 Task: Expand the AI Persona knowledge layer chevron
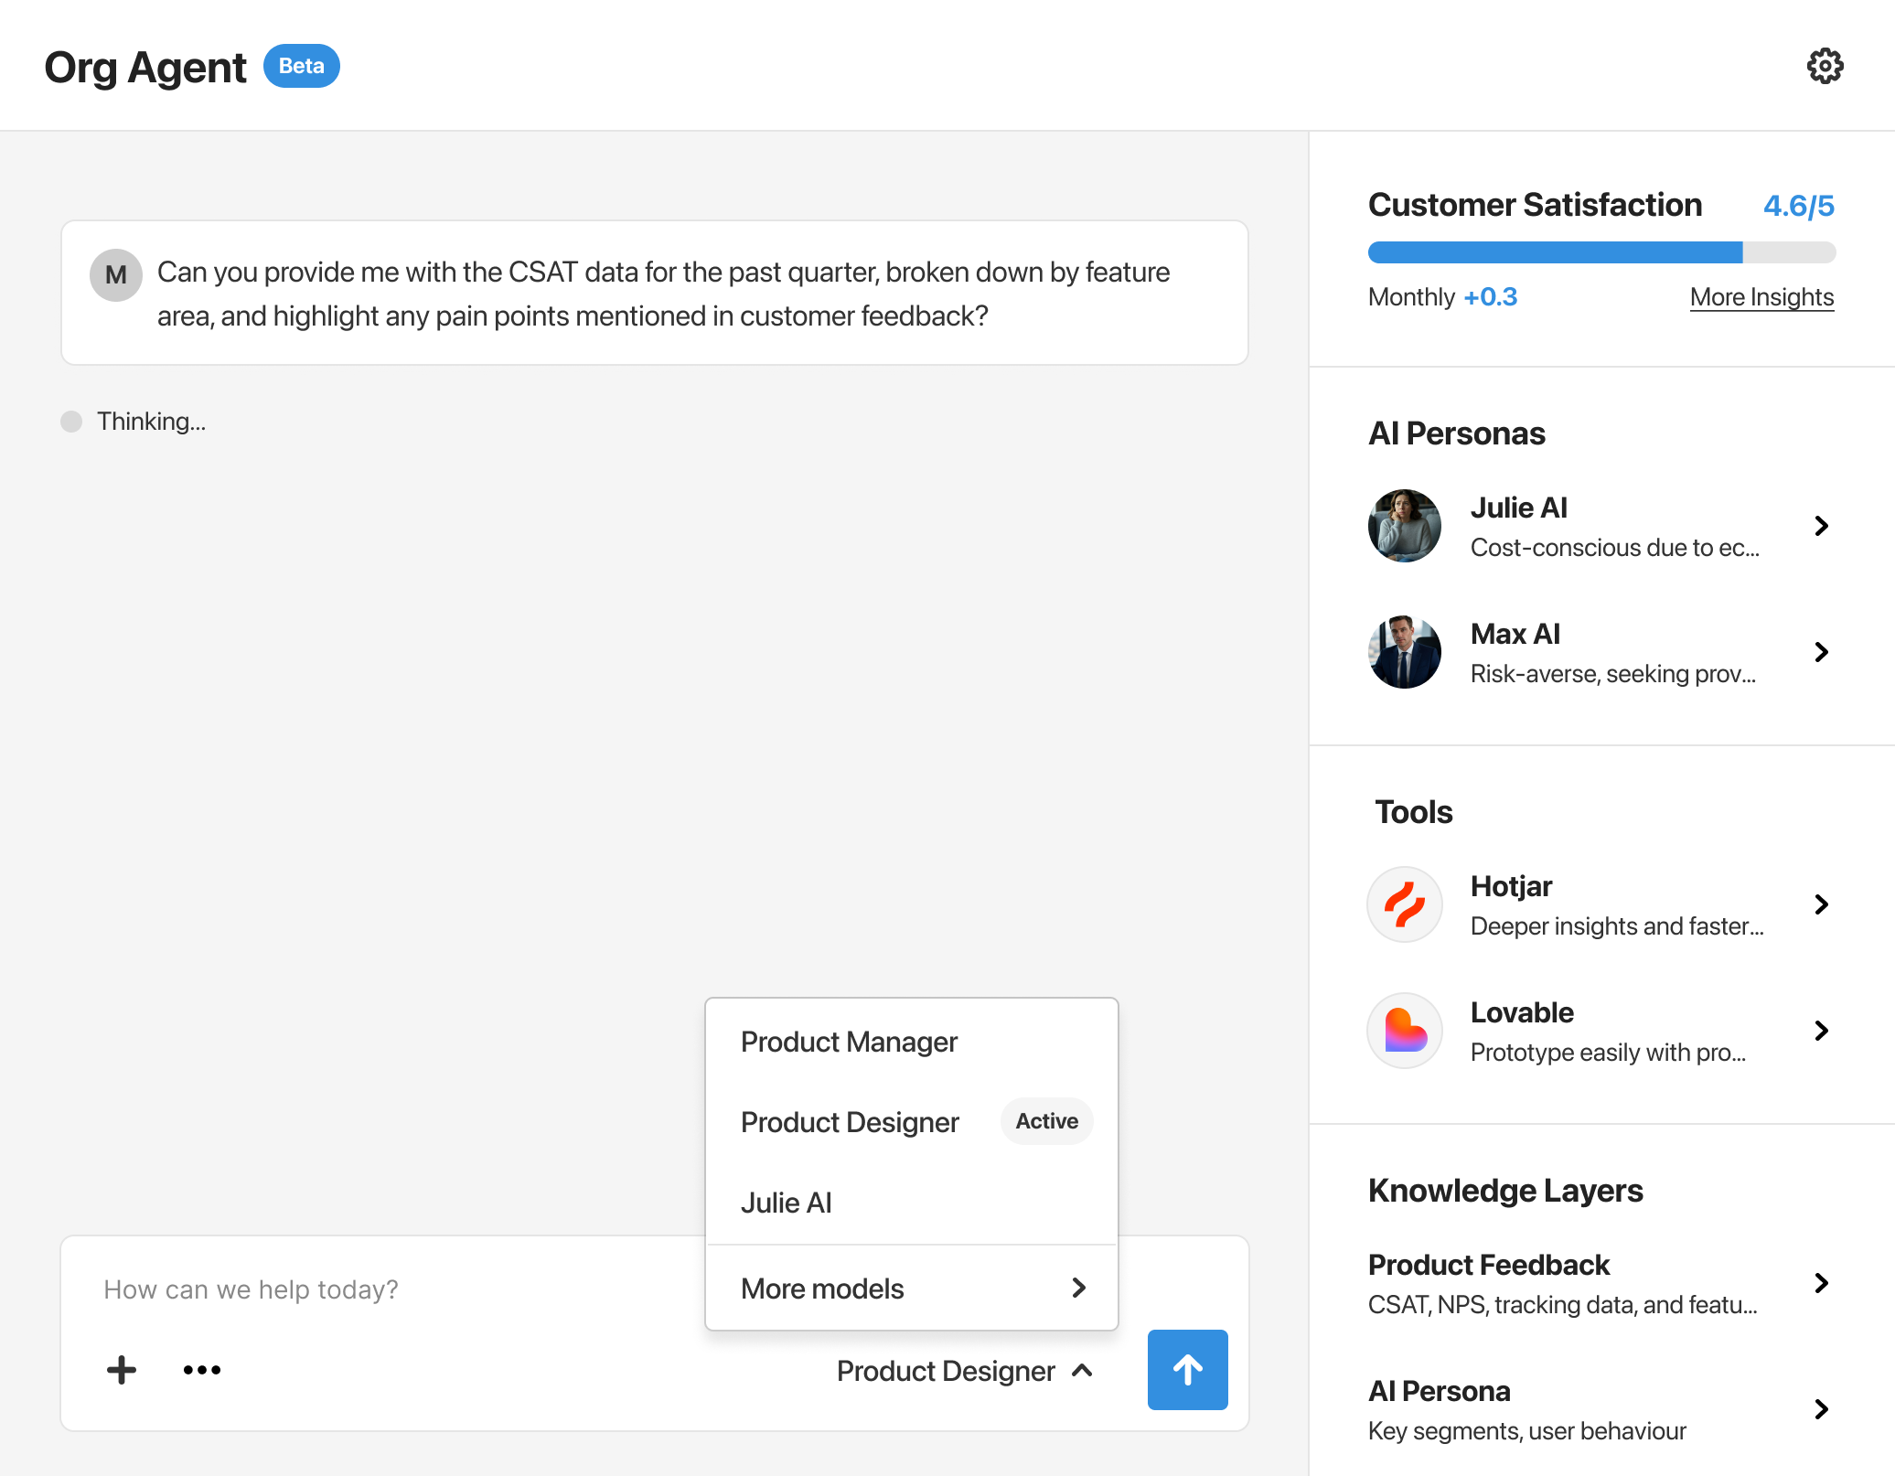click(x=1821, y=1409)
